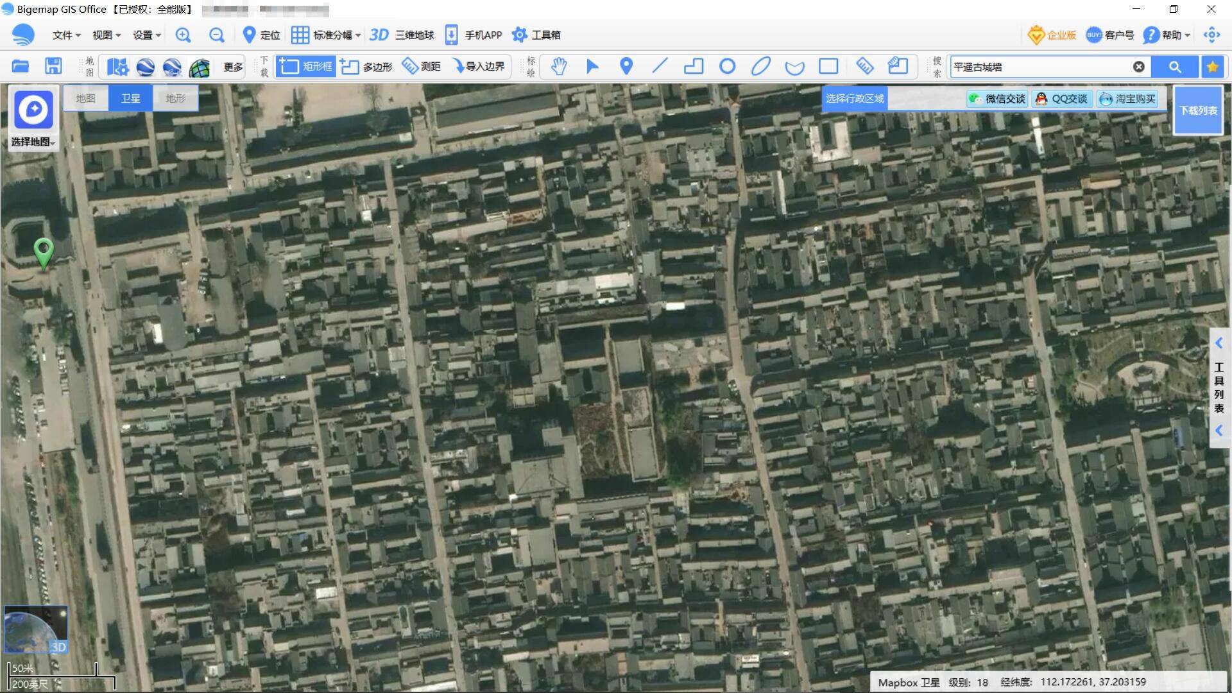Open the 设置 (Settings) menu
This screenshot has width=1232, height=693.
147,35
